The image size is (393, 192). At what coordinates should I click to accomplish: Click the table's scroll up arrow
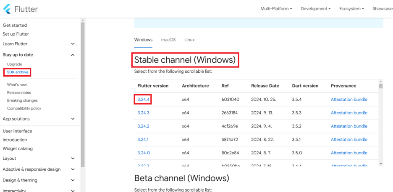click(x=381, y=82)
